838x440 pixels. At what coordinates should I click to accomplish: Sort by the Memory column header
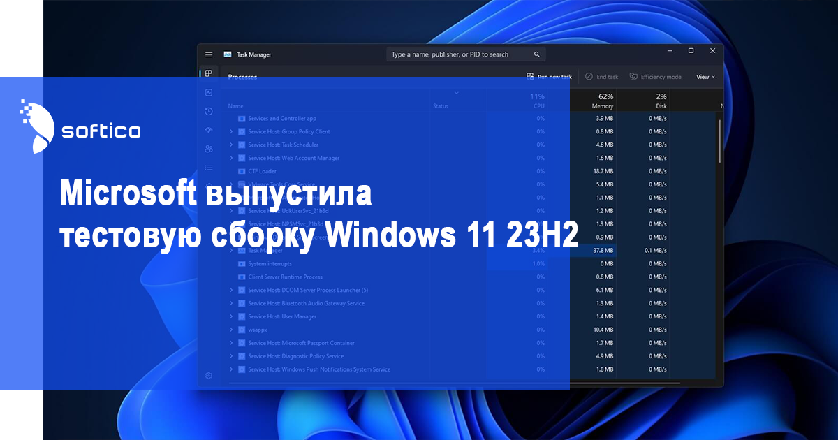coord(602,101)
